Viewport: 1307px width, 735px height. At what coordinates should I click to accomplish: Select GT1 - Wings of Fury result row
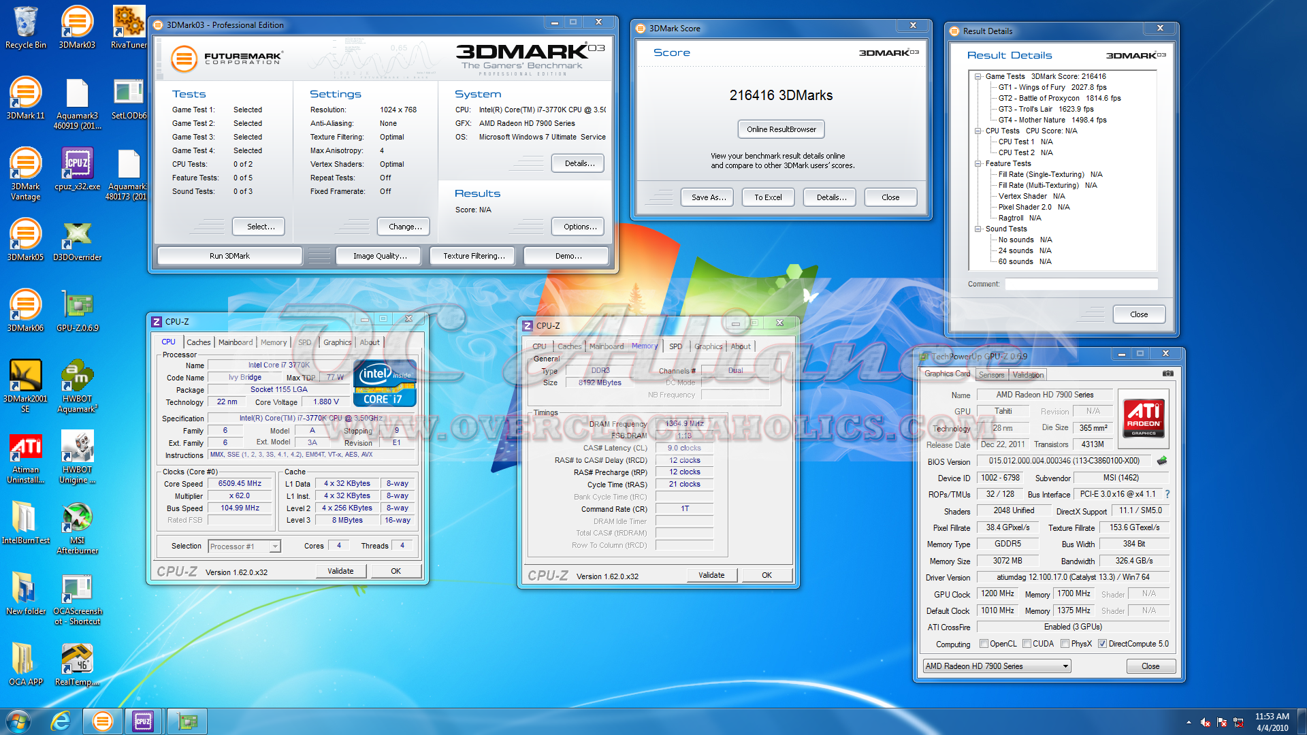tap(1052, 87)
